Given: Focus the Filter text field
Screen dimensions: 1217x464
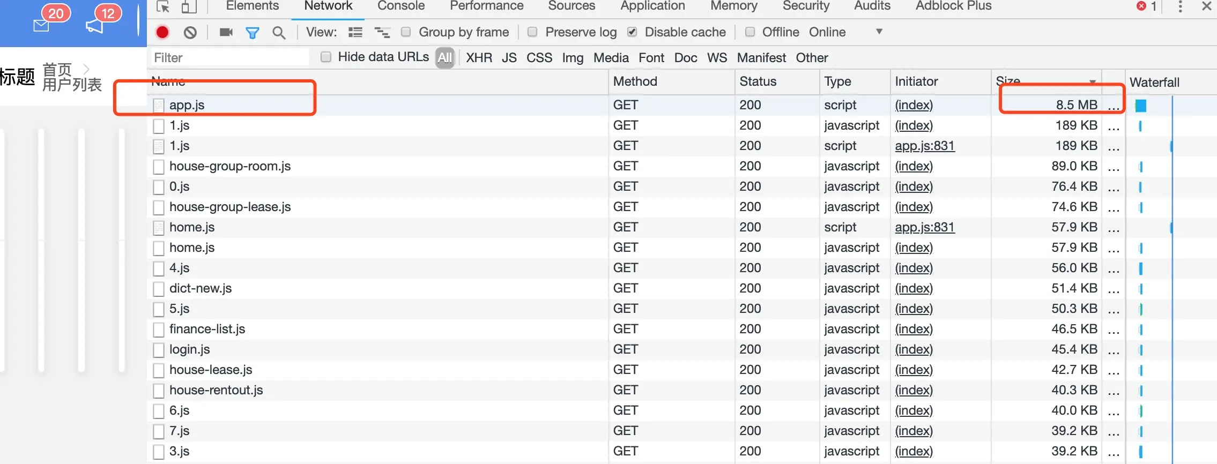Looking at the screenshot, I should click(x=229, y=57).
